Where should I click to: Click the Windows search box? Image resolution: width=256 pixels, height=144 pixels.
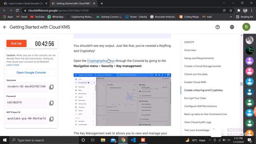[x=44, y=140]
